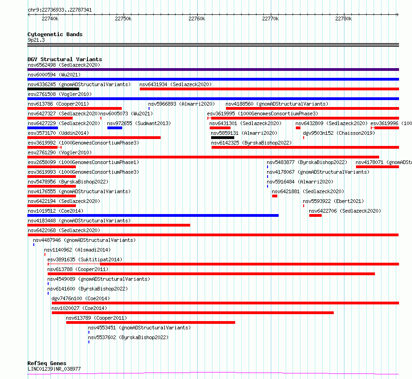Image resolution: width=412 pixels, height=379 pixels.
Task: Click the esv3619993 1000Genomes Phase3 label
Action: pyautogui.click(x=83, y=172)
